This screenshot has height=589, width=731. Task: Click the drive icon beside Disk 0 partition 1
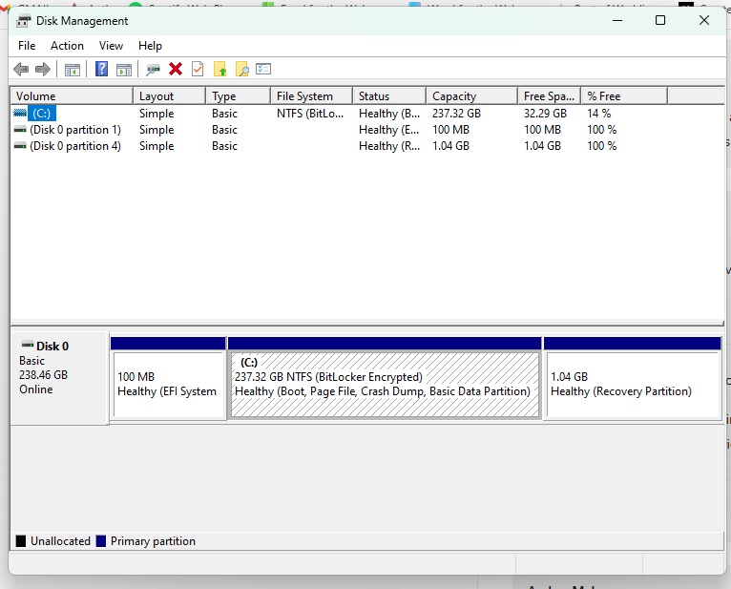(20, 130)
